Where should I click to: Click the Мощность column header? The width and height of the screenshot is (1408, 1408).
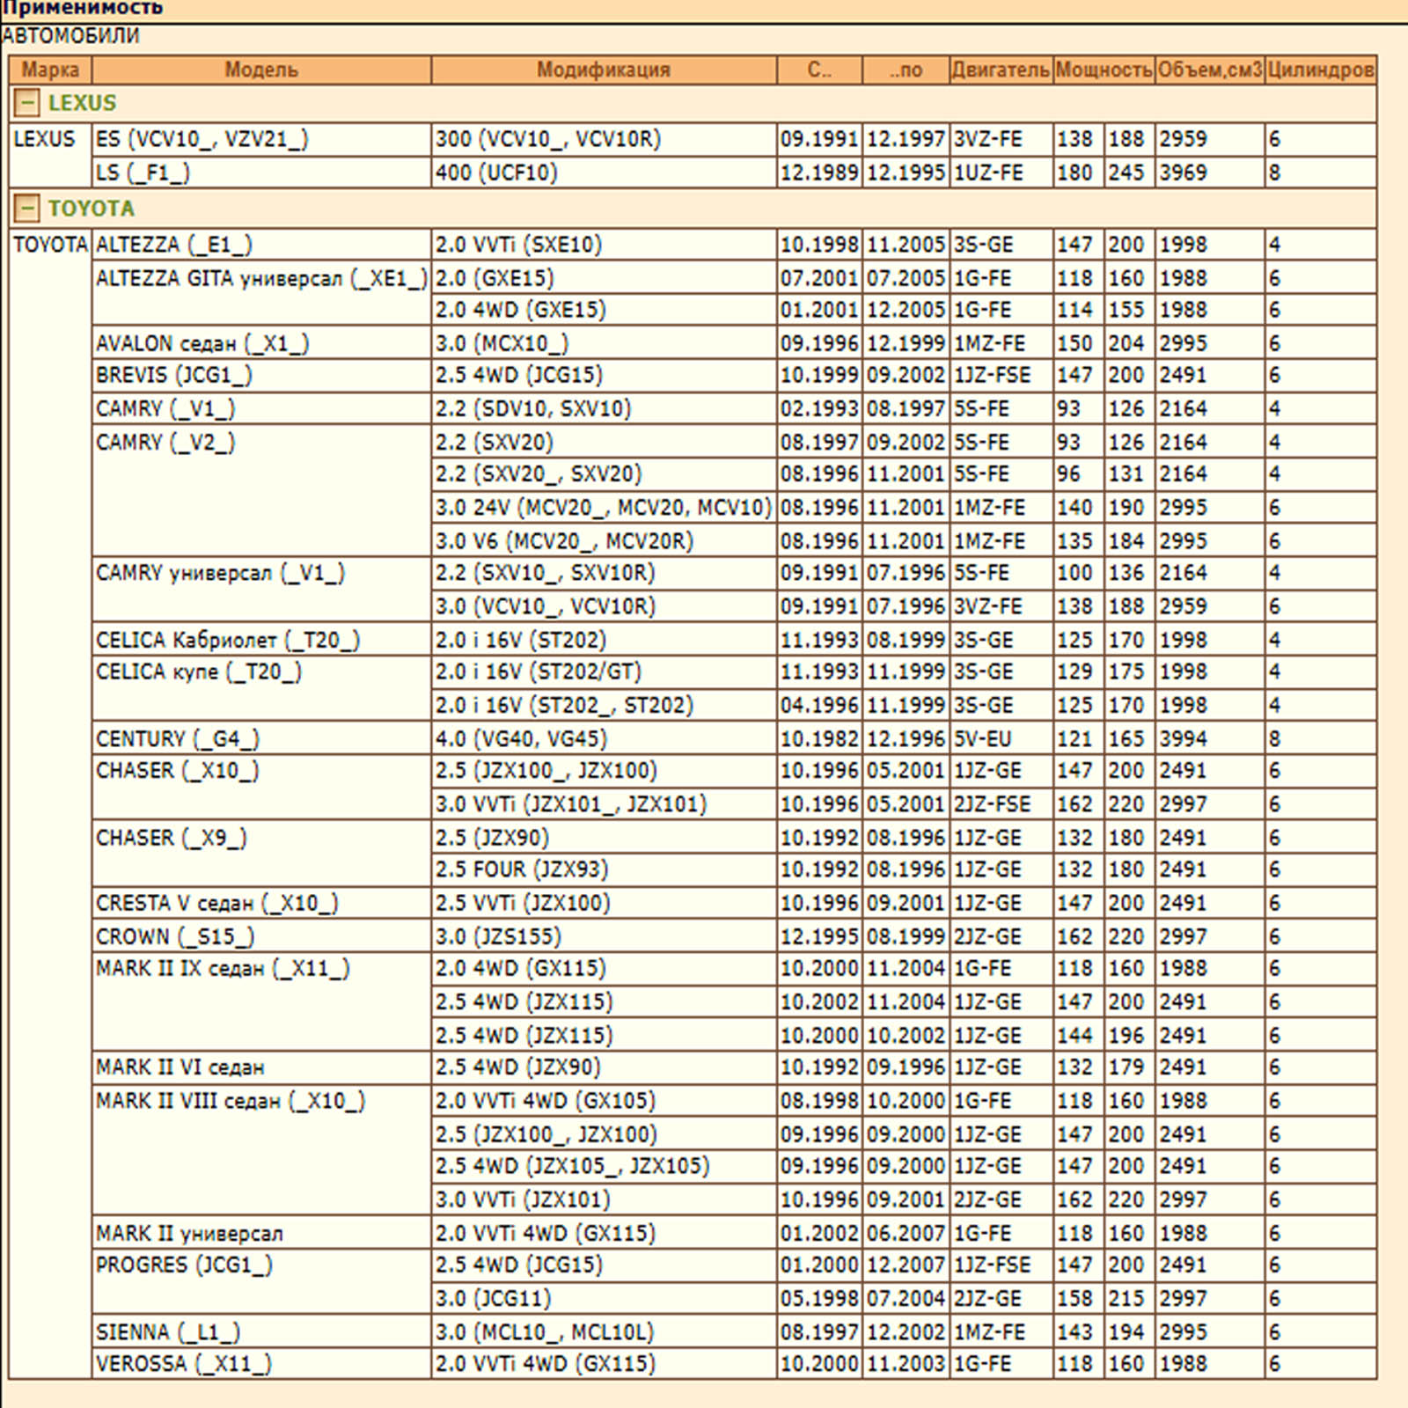(x=1104, y=70)
